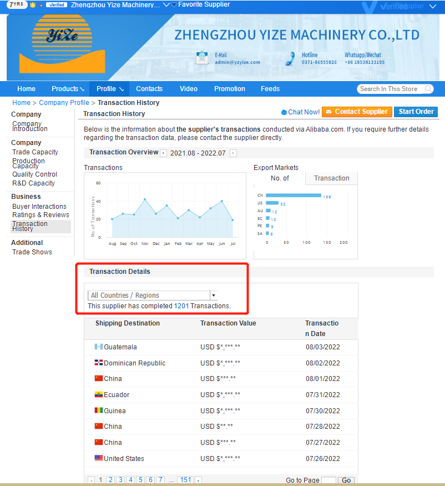Expand the Products menu
Viewport: 445px width, 486px height.
[x=68, y=89]
